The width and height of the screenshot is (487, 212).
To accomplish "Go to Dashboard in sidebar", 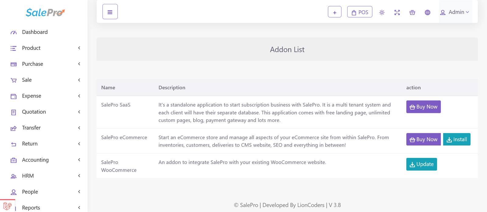I will pos(35,32).
